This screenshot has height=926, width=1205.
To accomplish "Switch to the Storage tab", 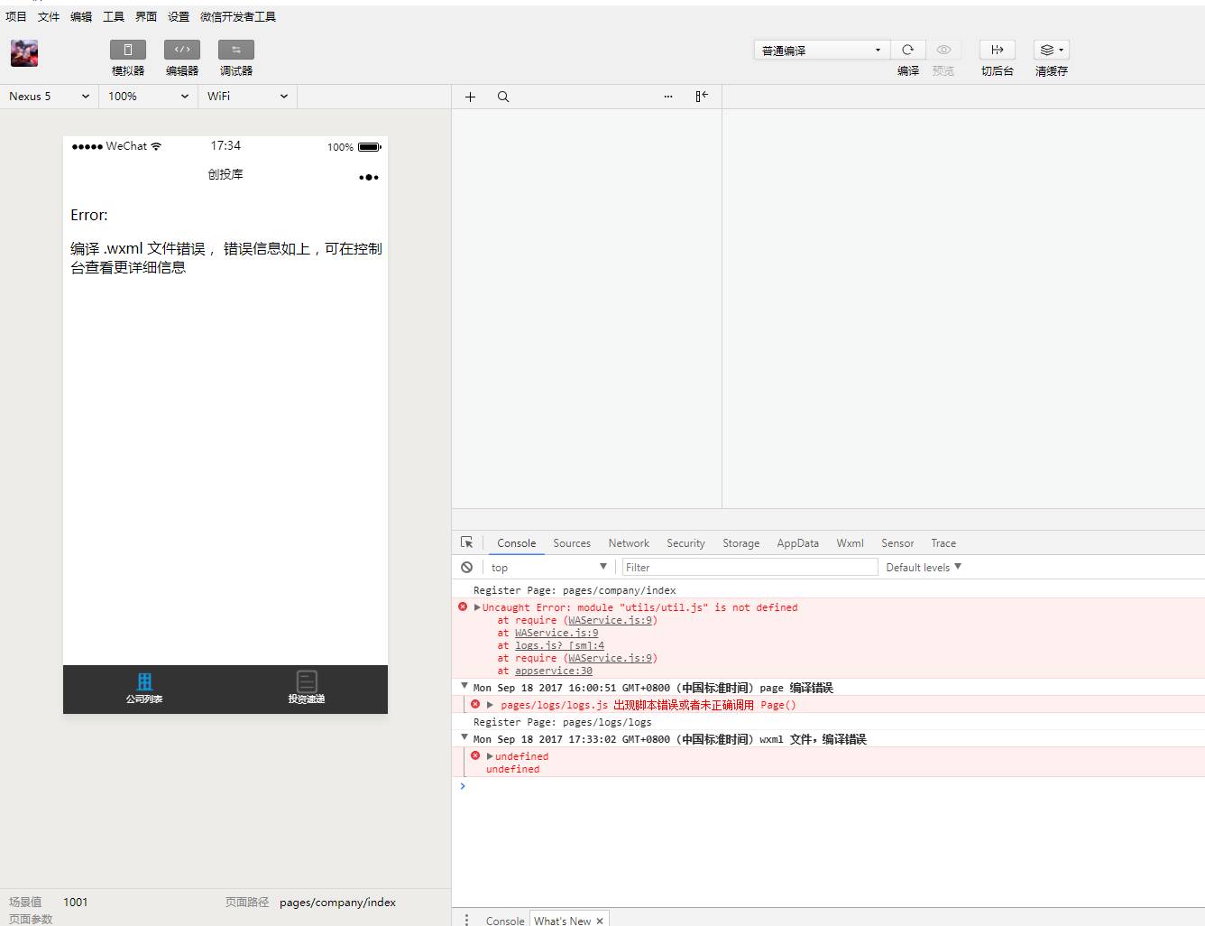I will [740, 543].
